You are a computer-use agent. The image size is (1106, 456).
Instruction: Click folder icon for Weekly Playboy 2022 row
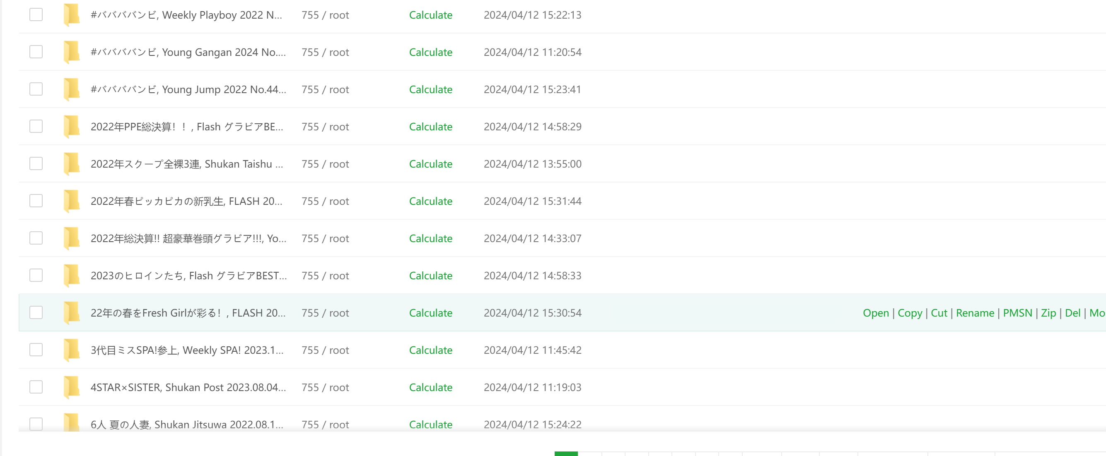coord(71,15)
